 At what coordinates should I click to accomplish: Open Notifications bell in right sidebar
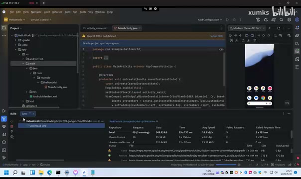click(297, 28)
